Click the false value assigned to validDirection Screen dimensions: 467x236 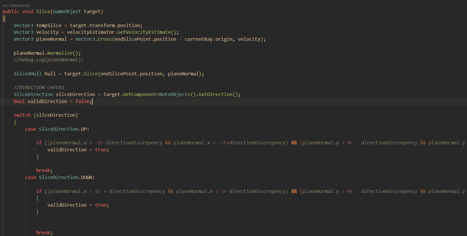[x=82, y=102]
